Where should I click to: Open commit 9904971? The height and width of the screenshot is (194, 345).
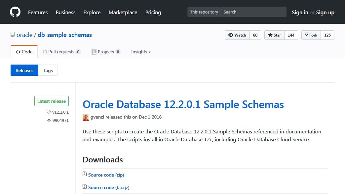[x=60, y=120]
